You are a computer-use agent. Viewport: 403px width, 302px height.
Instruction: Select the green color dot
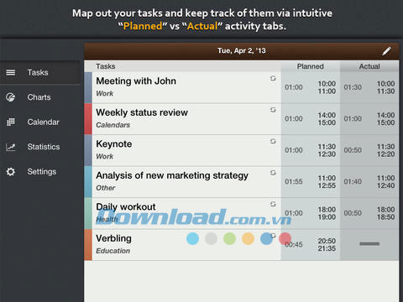pyautogui.click(x=229, y=238)
